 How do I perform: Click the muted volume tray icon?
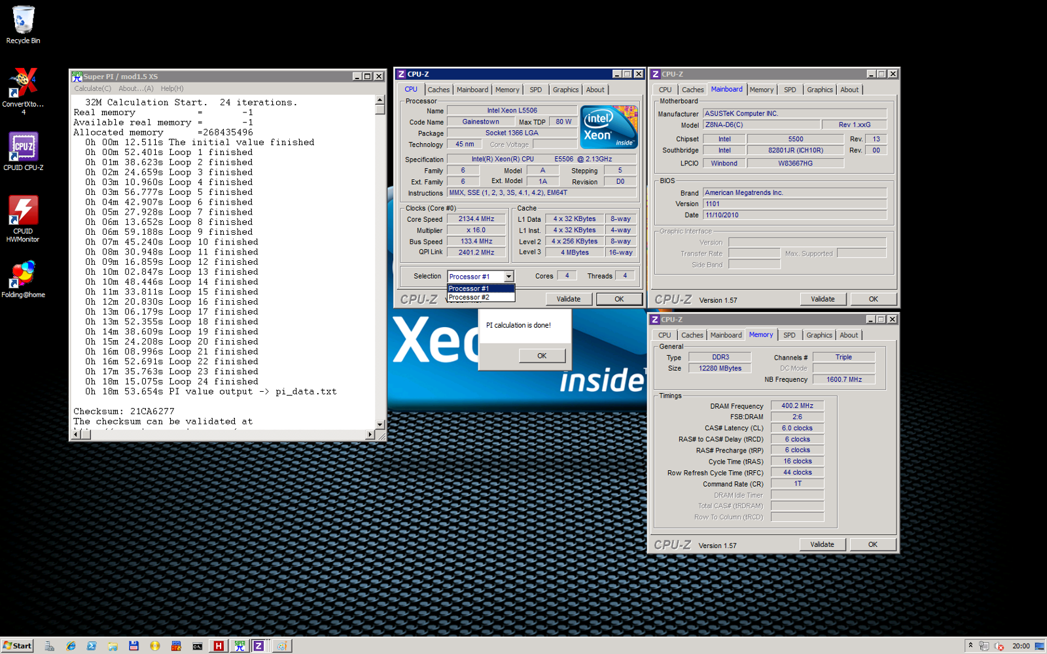[999, 646]
